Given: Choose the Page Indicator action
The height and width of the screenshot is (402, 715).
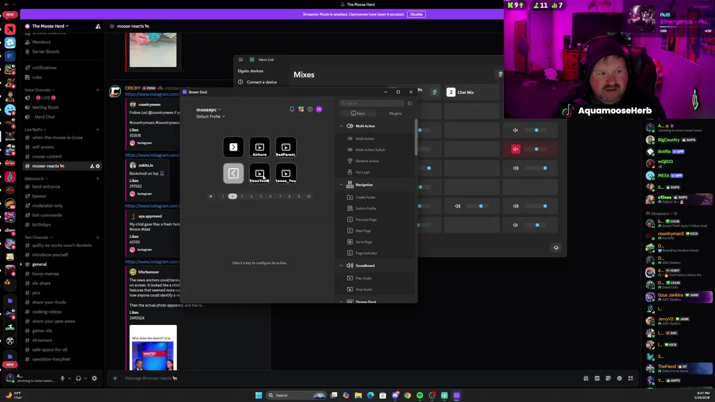Looking at the screenshot, I should [366, 253].
